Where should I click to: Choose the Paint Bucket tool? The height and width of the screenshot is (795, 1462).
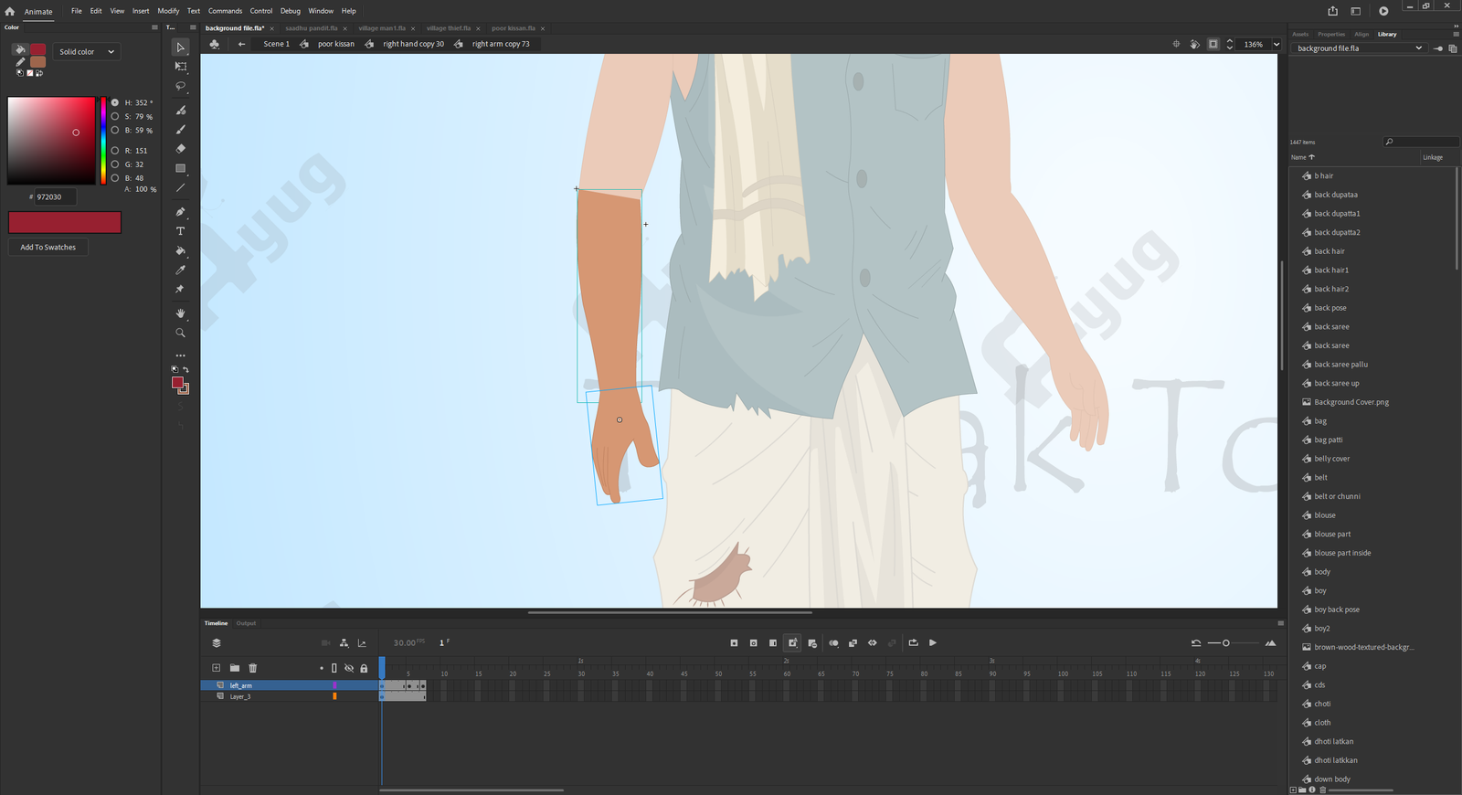(x=181, y=250)
